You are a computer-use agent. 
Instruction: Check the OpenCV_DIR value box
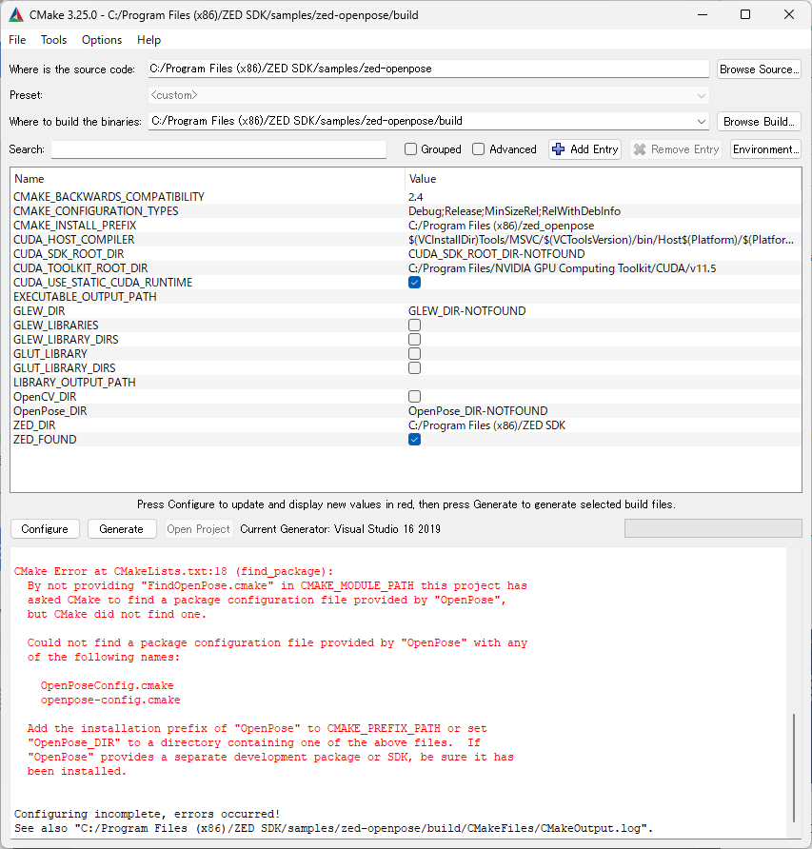click(x=414, y=397)
